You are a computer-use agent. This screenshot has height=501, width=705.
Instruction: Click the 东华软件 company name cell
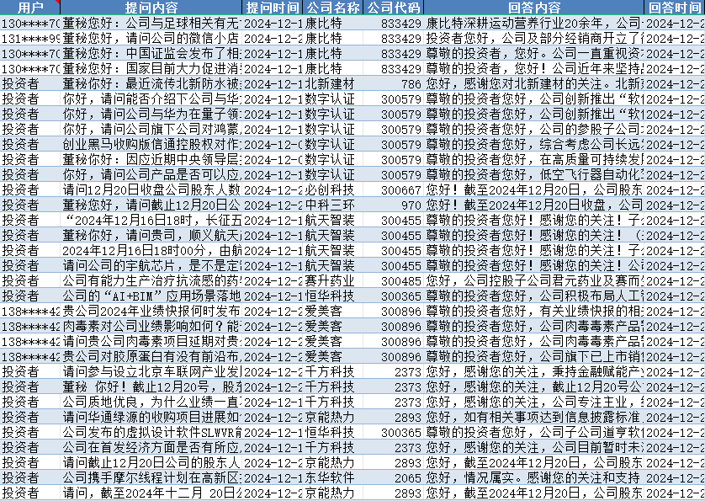tap(332, 477)
